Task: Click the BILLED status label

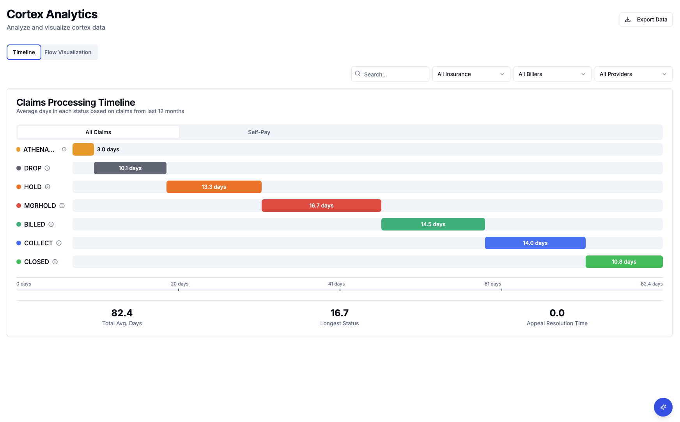Action: pos(35,224)
